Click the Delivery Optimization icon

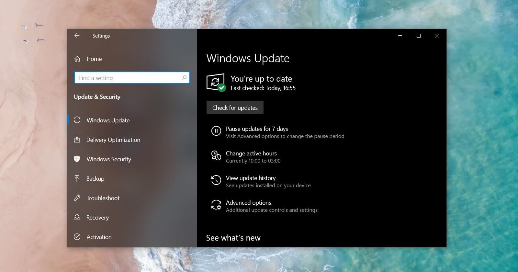click(x=77, y=140)
